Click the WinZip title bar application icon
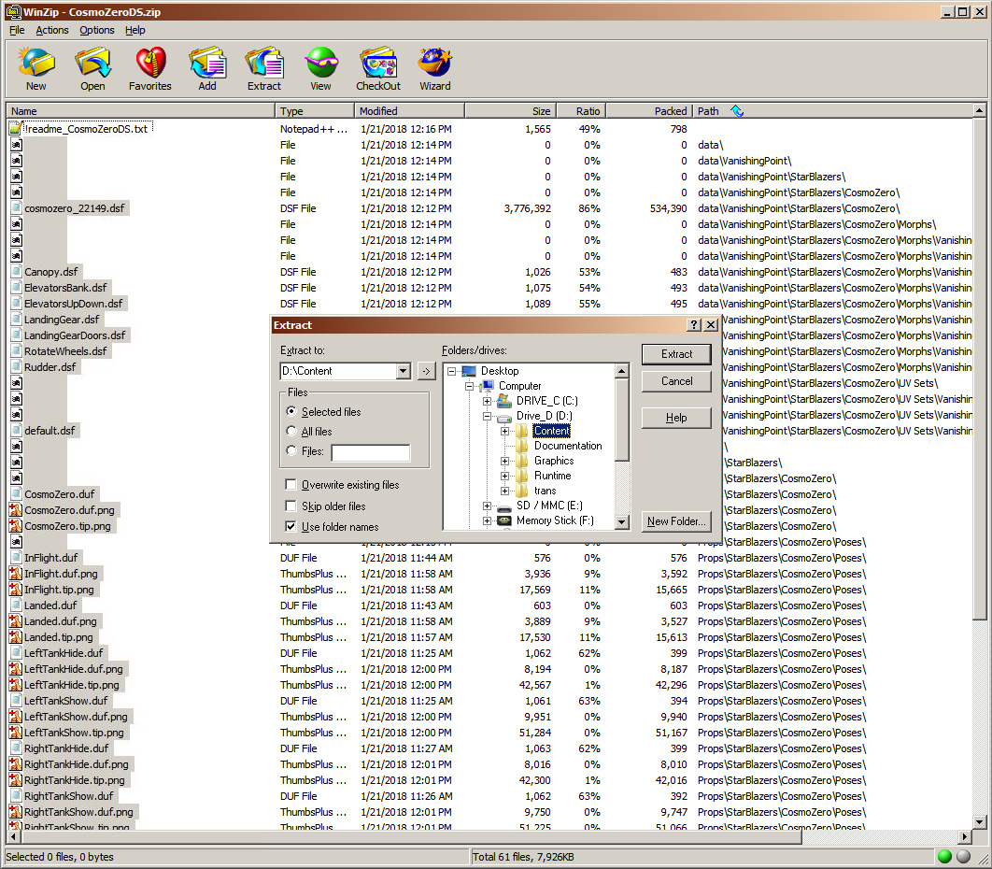The image size is (992, 869). click(13, 11)
